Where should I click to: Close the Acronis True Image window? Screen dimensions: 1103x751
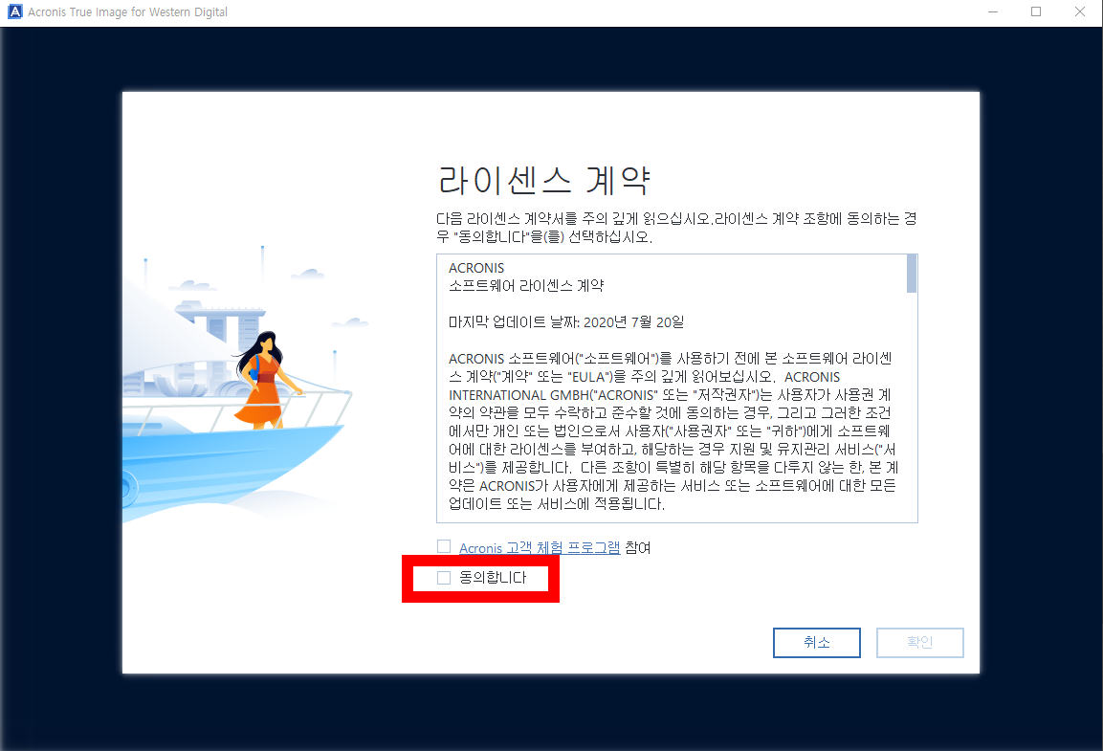[x=1080, y=11]
